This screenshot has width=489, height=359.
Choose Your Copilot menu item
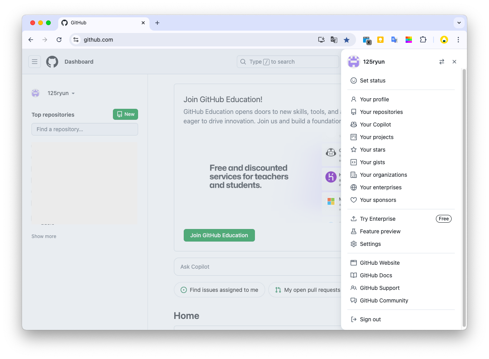pyautogui.click(x=401, y=125)
